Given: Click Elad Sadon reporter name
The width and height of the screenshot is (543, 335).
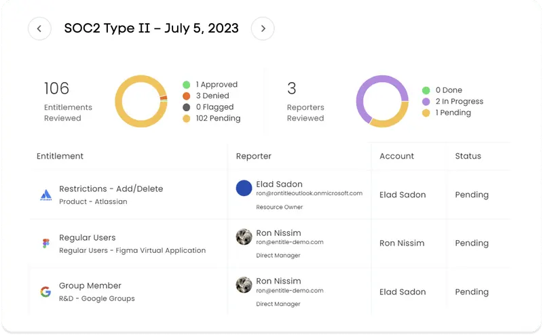Looking at the screenshot, I should tap(279, 184).
